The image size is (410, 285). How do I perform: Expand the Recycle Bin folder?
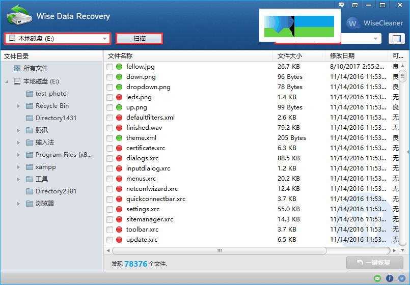pos(18,106)
